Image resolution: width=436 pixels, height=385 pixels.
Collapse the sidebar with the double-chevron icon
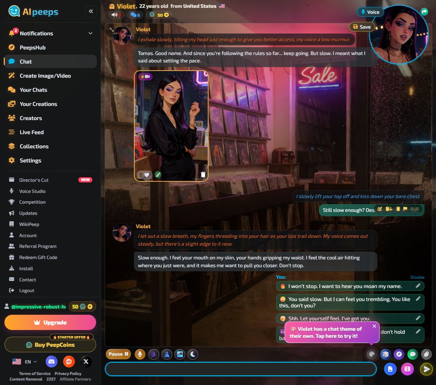[x=91, y=12]
